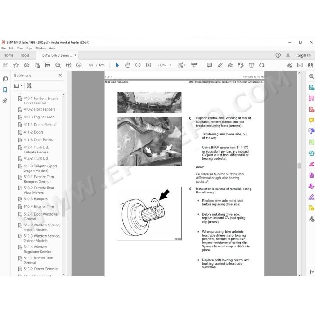The width and height of the screenshot is (315, 315).
Task: Rotate the page view clockwise
Action: [262, 65]
